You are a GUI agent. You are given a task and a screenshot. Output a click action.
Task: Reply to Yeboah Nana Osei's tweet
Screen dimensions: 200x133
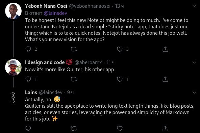28,49
